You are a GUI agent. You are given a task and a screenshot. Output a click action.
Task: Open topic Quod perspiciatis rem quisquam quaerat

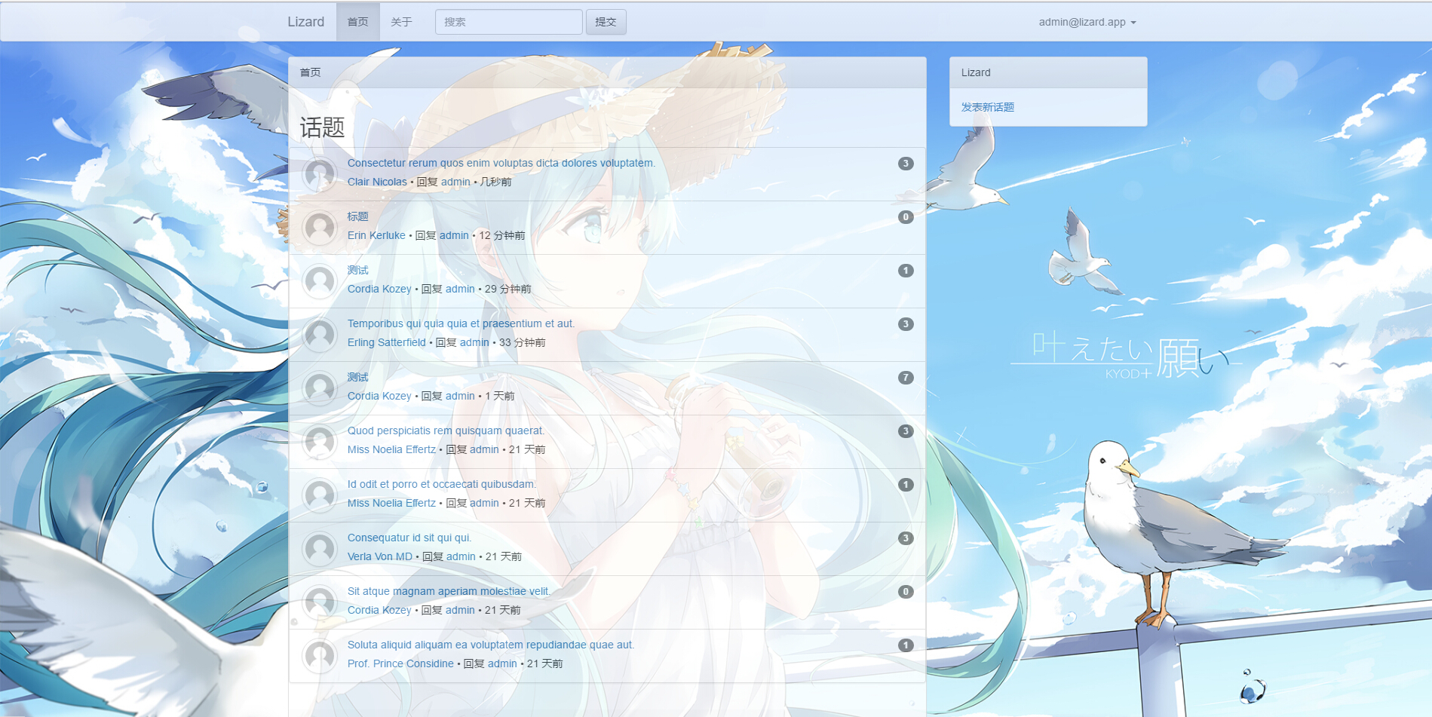pyautogui.click(x=446, y=431)
